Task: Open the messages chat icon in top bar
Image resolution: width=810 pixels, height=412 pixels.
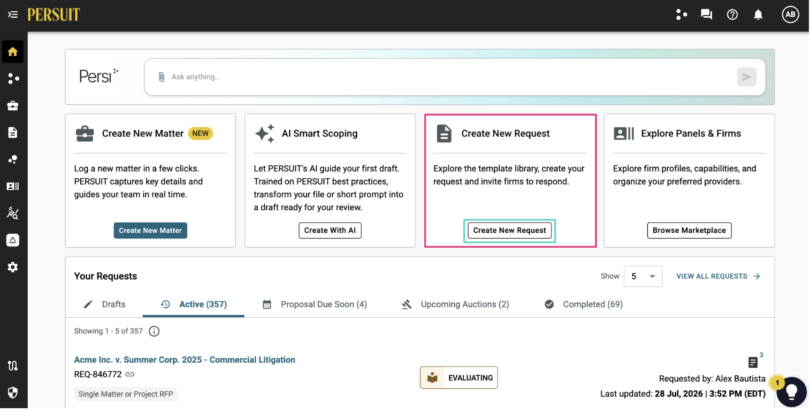Action: [706, 15]
